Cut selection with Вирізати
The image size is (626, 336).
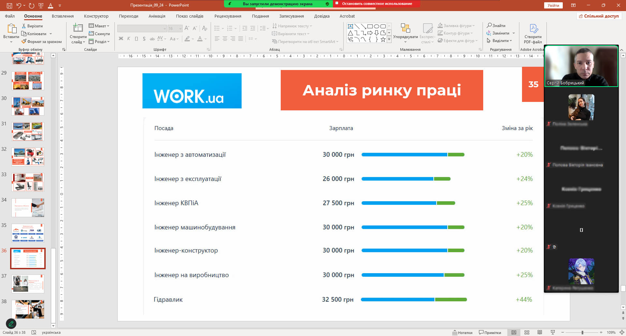[x=32, y=26]
